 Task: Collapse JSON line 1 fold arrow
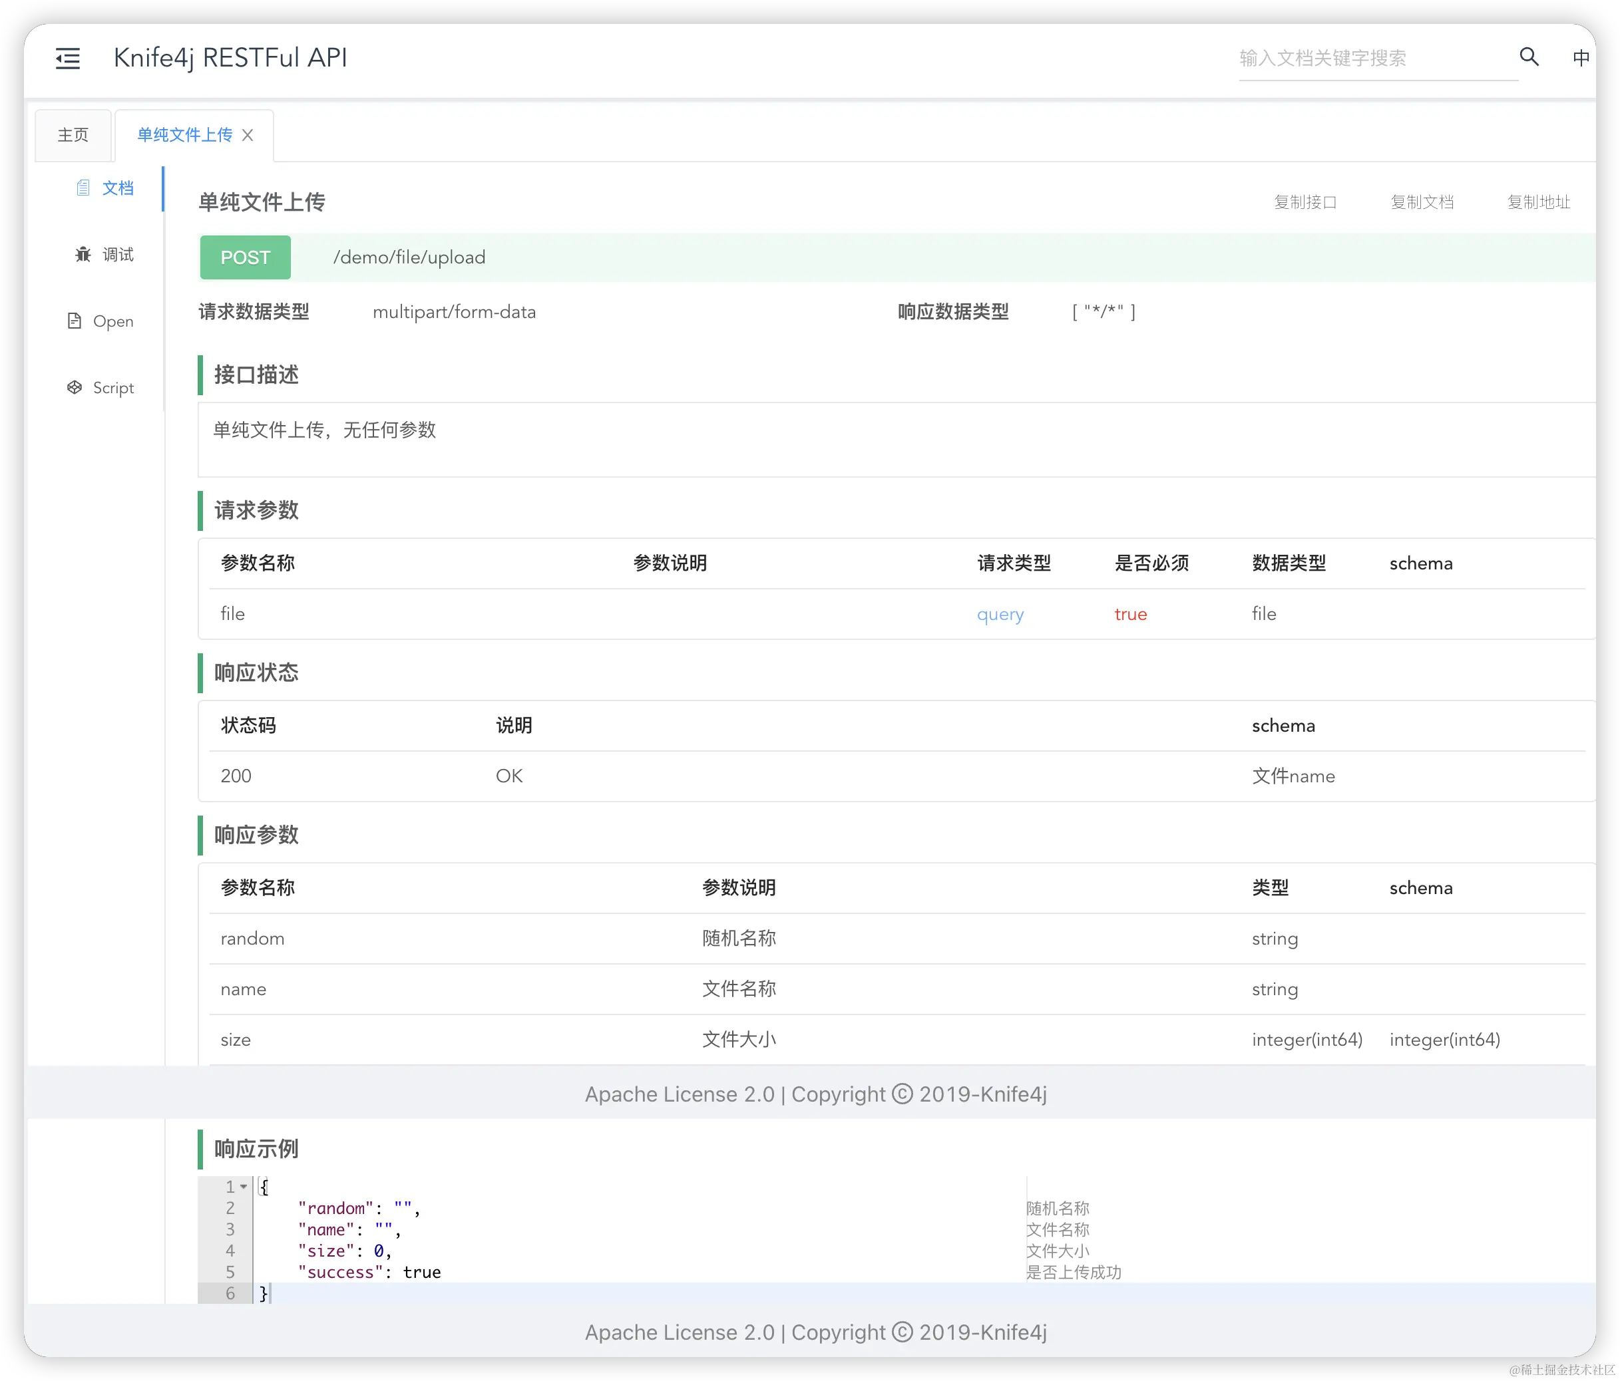pyautogui.click(x=244, y=1186)
